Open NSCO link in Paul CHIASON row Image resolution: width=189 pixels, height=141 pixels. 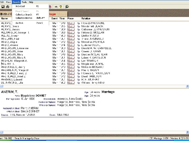[x=71, y=70]
